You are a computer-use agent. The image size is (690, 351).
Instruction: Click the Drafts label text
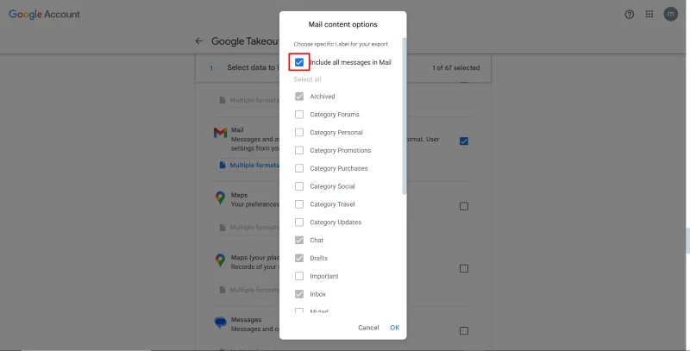tap(318, 258)
